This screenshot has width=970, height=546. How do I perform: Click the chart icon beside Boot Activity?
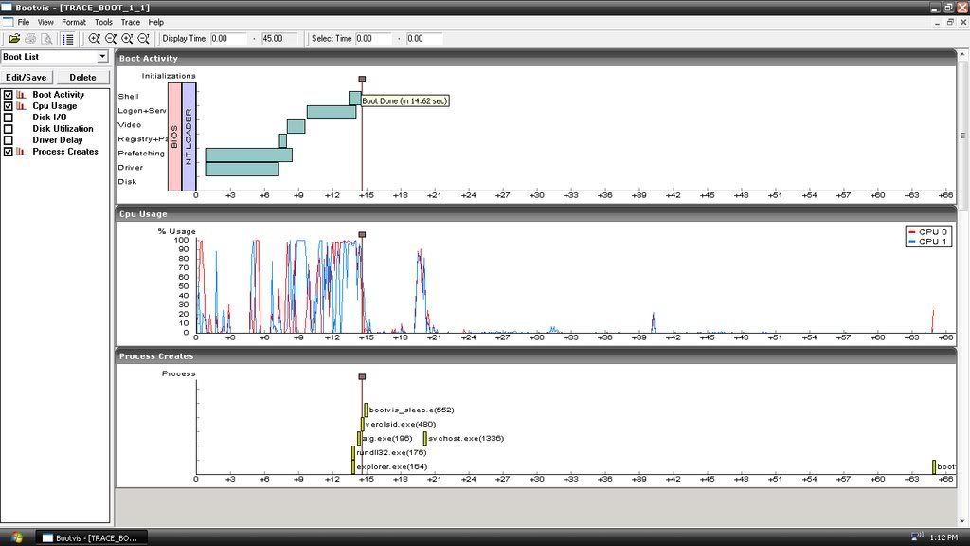tap(21, 95)
